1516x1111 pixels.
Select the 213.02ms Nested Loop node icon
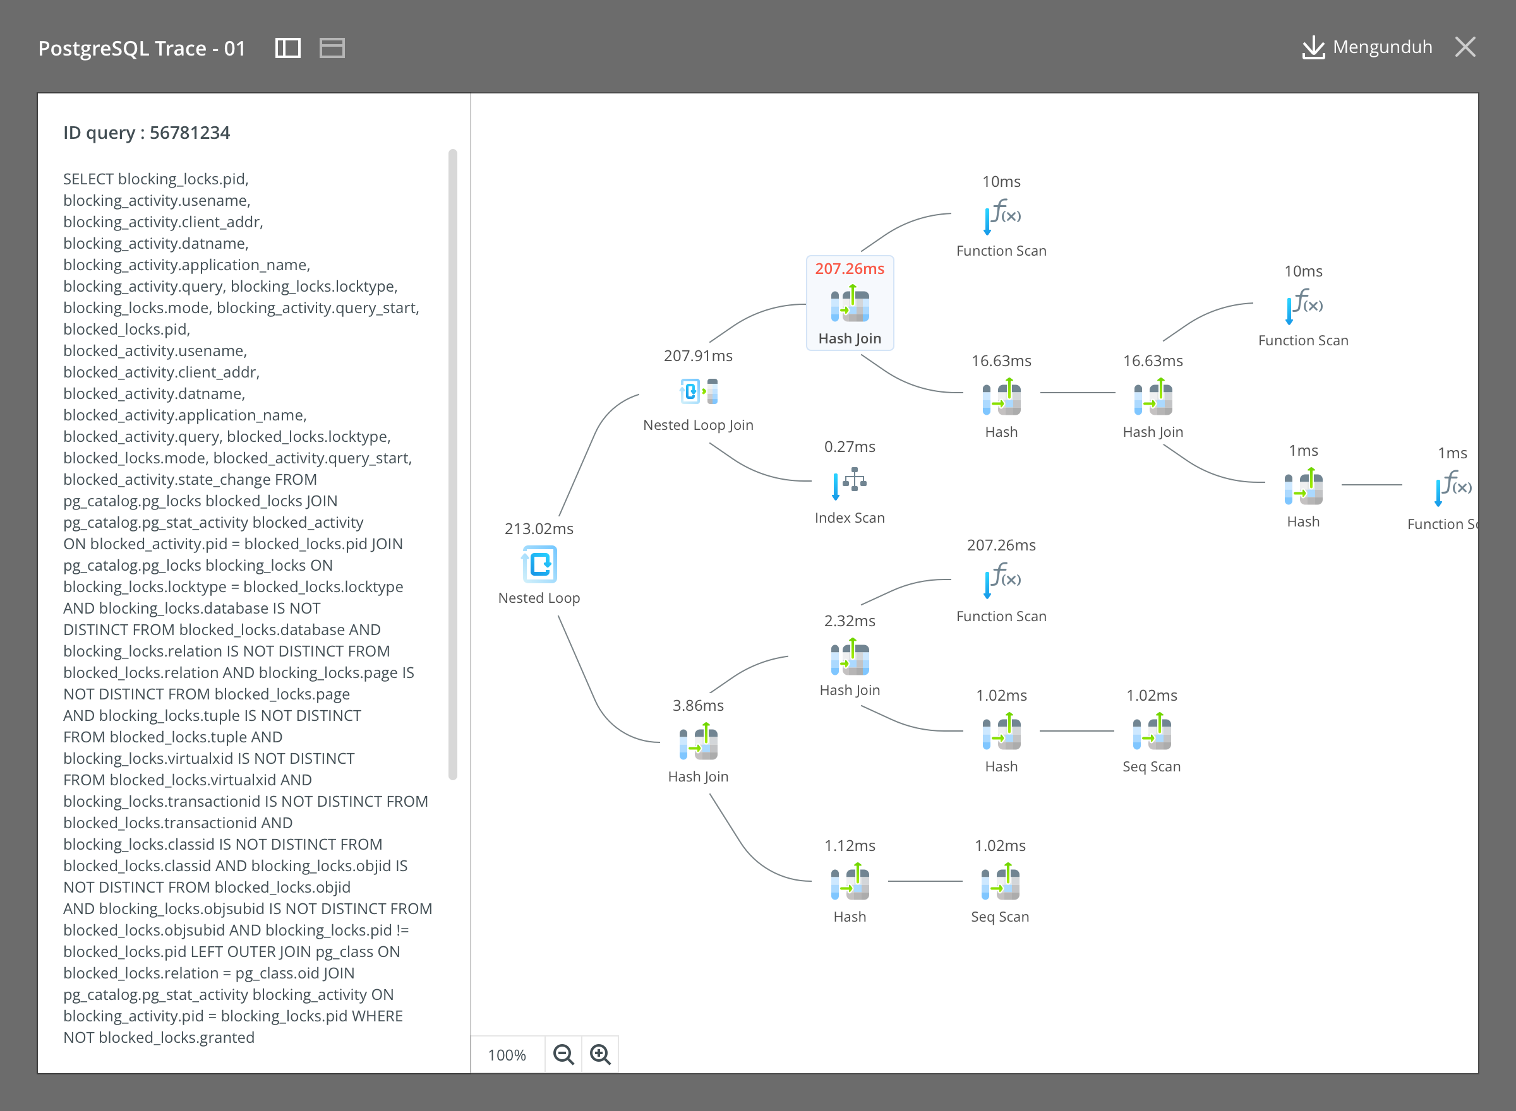coord(539,564)
